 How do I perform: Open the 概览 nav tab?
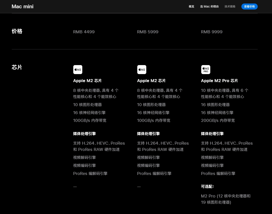[191, 7]
